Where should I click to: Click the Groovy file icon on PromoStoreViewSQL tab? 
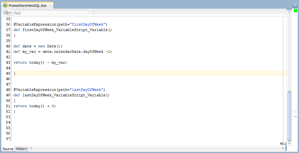click(x=5, y=5)
